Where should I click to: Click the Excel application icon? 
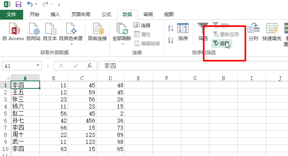7,4
